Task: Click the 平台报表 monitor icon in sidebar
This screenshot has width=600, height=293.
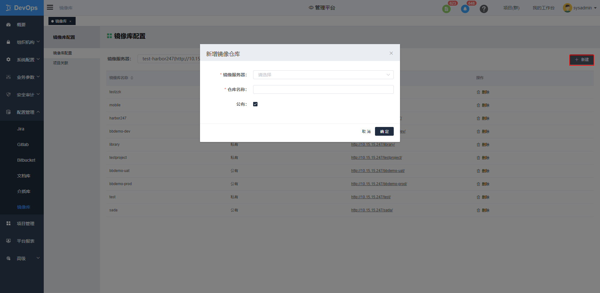Action: 8,241
